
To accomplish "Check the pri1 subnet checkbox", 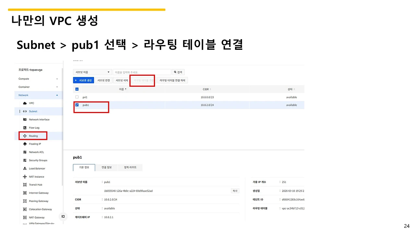I will click(77, 97).
